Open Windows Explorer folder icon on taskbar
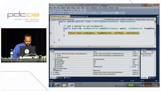The width and height of the screenshot is (161, 91). pos(64,85)
